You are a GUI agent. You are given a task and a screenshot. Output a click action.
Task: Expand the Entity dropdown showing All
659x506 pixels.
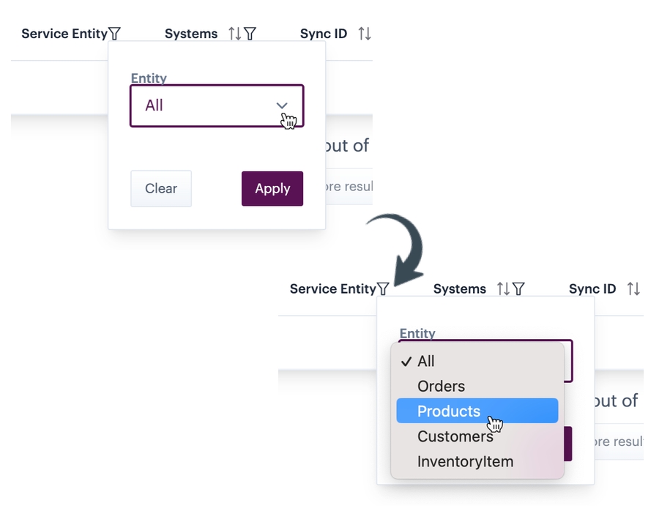pyautogui.click(x=217, y=105)
